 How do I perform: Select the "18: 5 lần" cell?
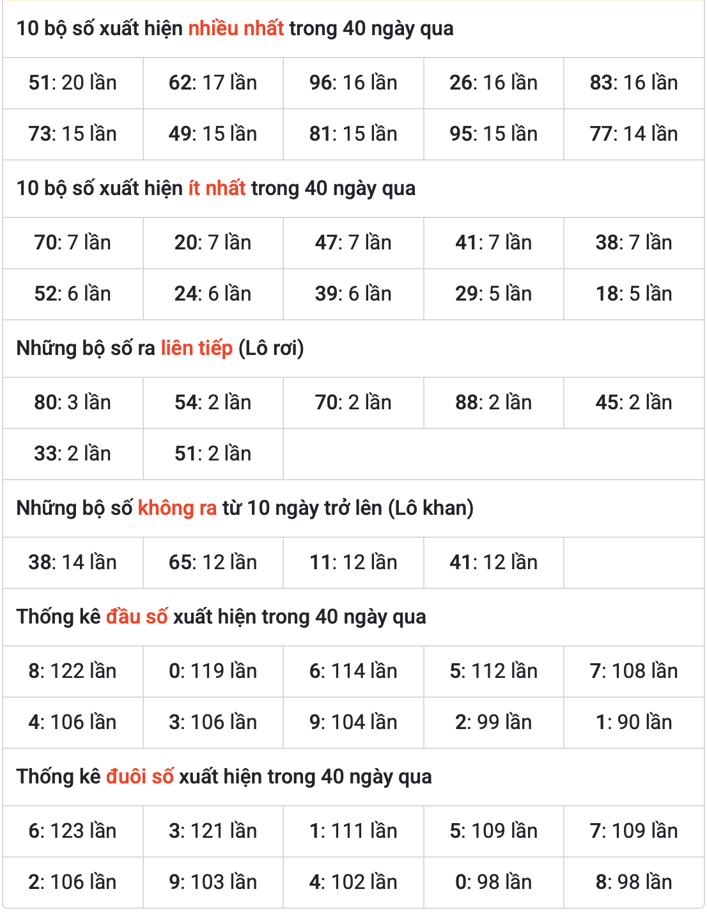coord(633,294)
